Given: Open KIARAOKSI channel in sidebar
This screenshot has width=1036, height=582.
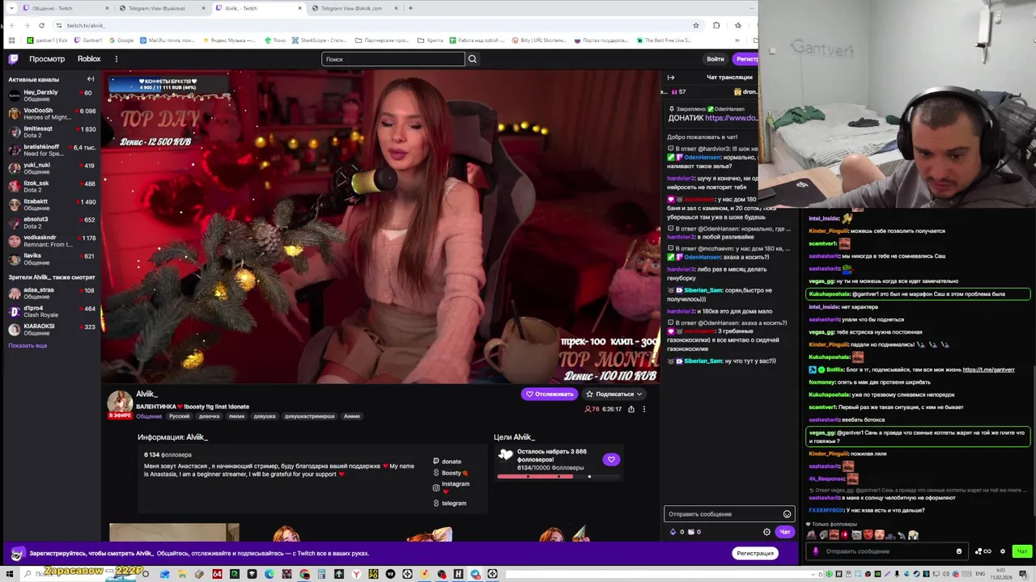Looking at the screenshot, I should (52, 329).
